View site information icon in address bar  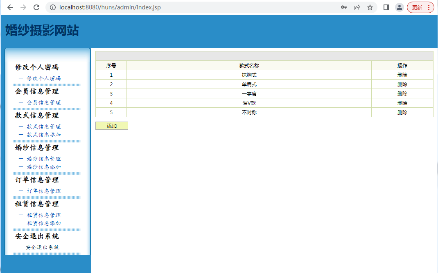pyautogui.click(x=52, y=7)
